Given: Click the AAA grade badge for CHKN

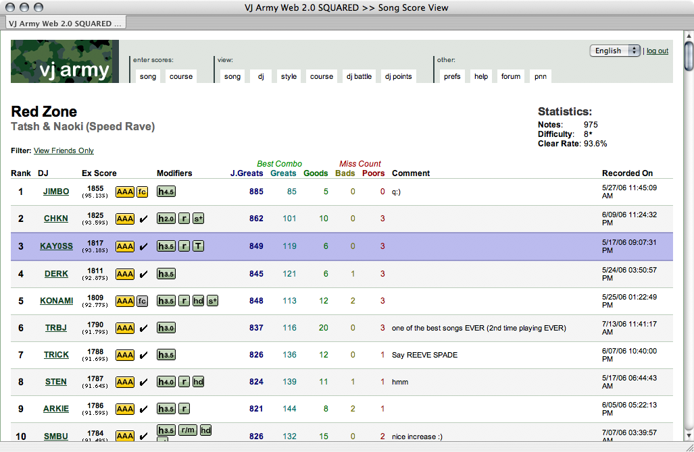Looking at the screenshot, I should click(125, 219).
